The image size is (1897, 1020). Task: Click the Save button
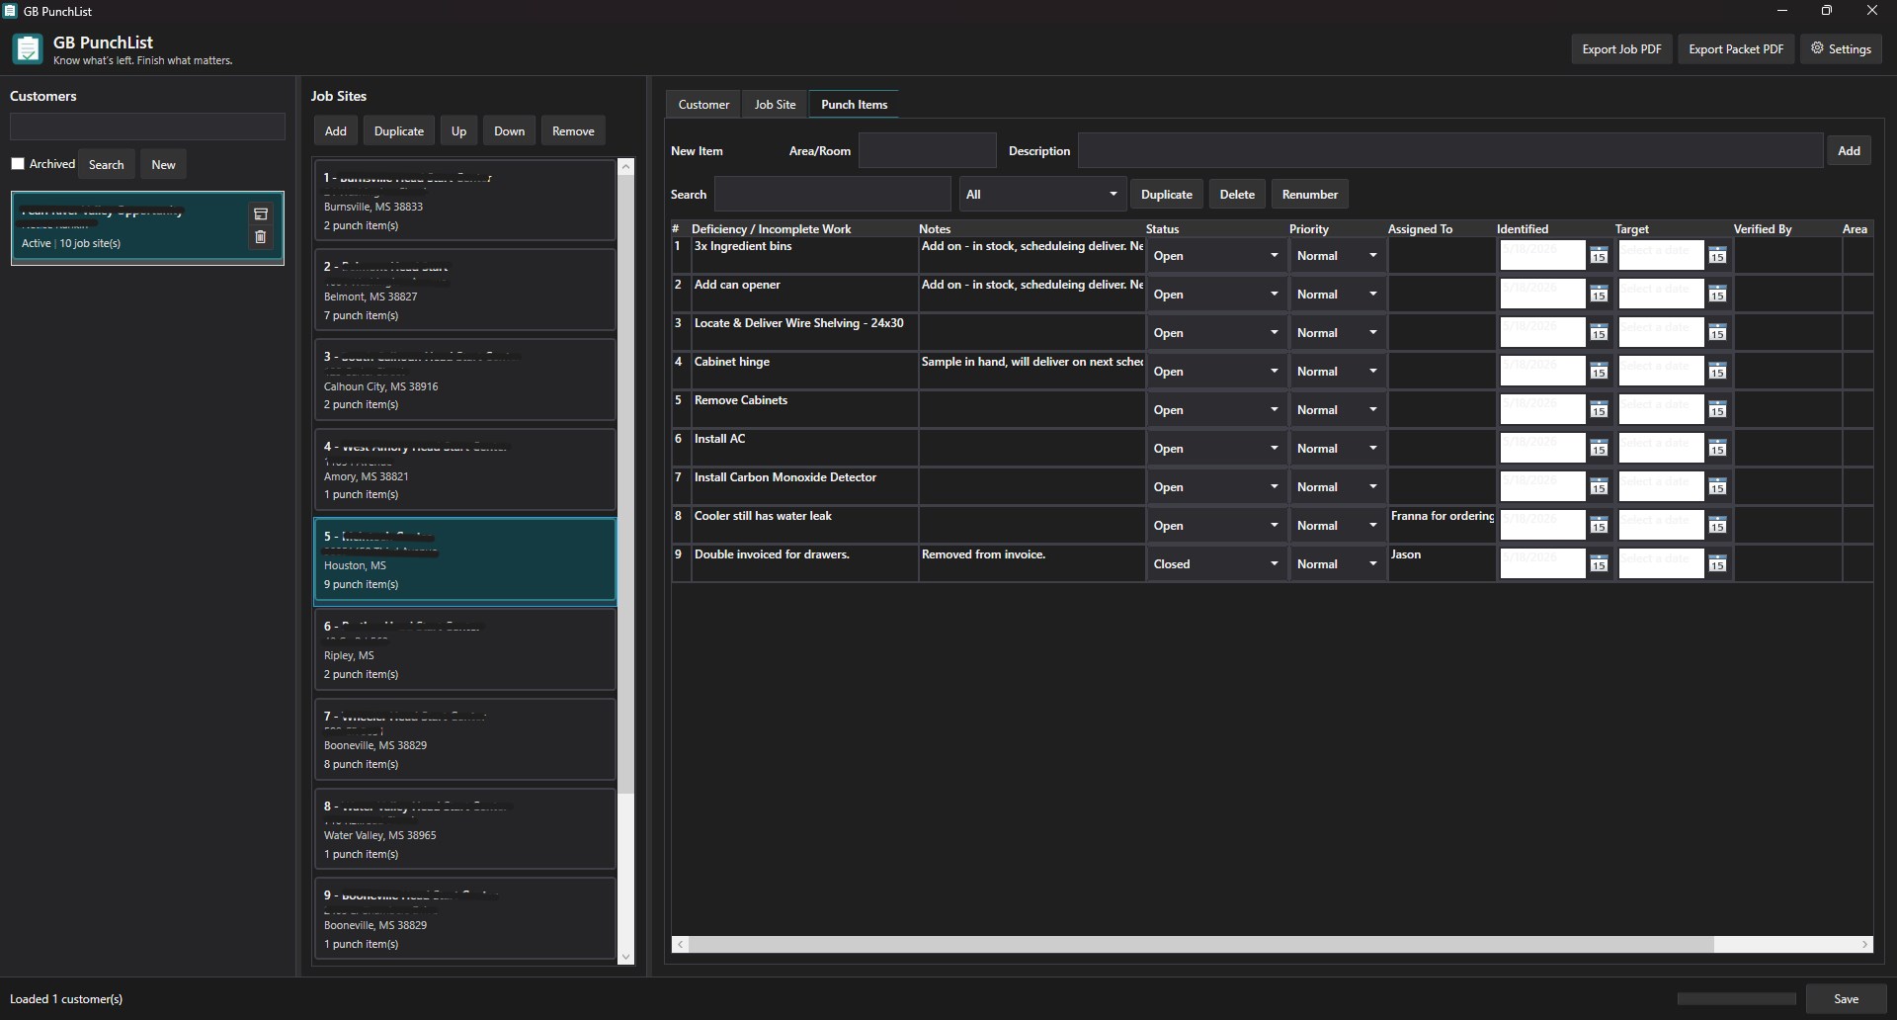pos(1847,998)
